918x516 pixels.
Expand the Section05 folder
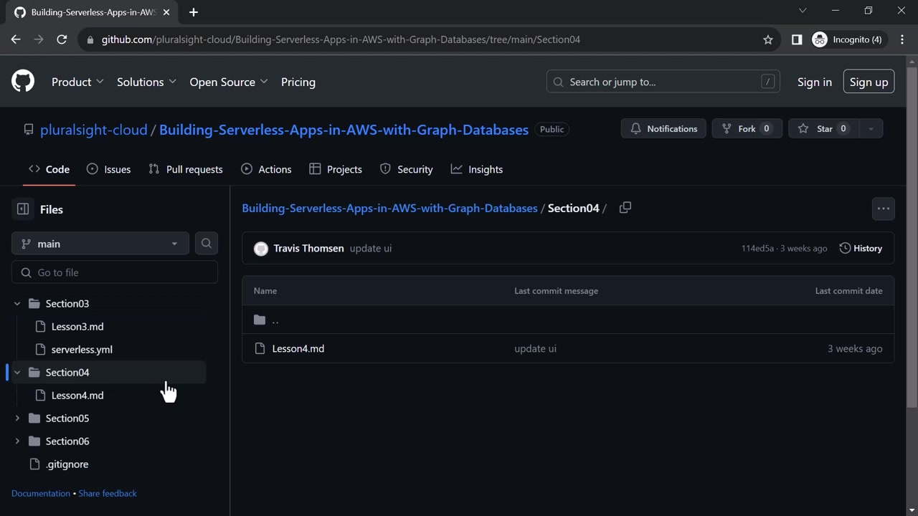[x=17, y=418]
